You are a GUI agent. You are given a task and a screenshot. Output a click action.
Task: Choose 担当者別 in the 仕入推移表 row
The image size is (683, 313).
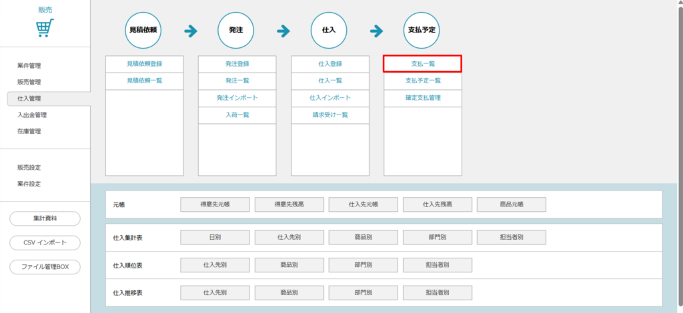point(437,292)
